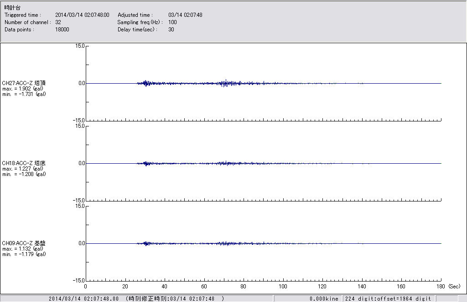This screenshot has width=467, height=302.
Task: Click the 224 digit:offset=1964 digit status field
Action: click(x=388, y=299)
